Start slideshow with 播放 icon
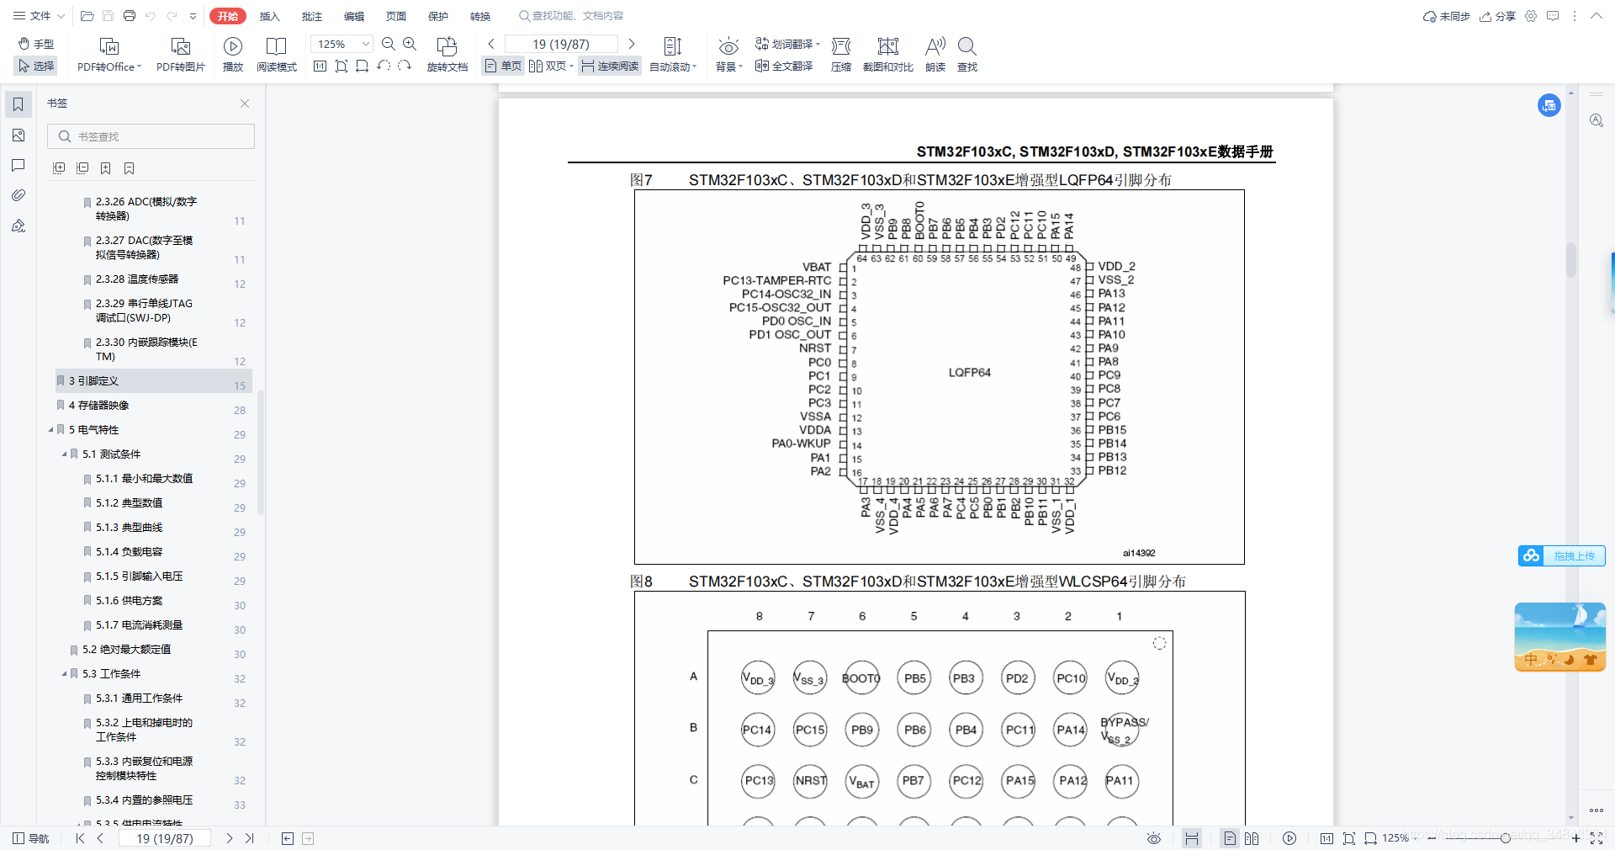 click(x=233, y=46)
